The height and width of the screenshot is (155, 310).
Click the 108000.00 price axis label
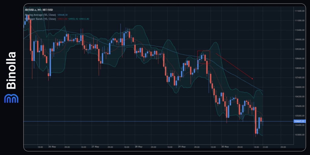299,68
